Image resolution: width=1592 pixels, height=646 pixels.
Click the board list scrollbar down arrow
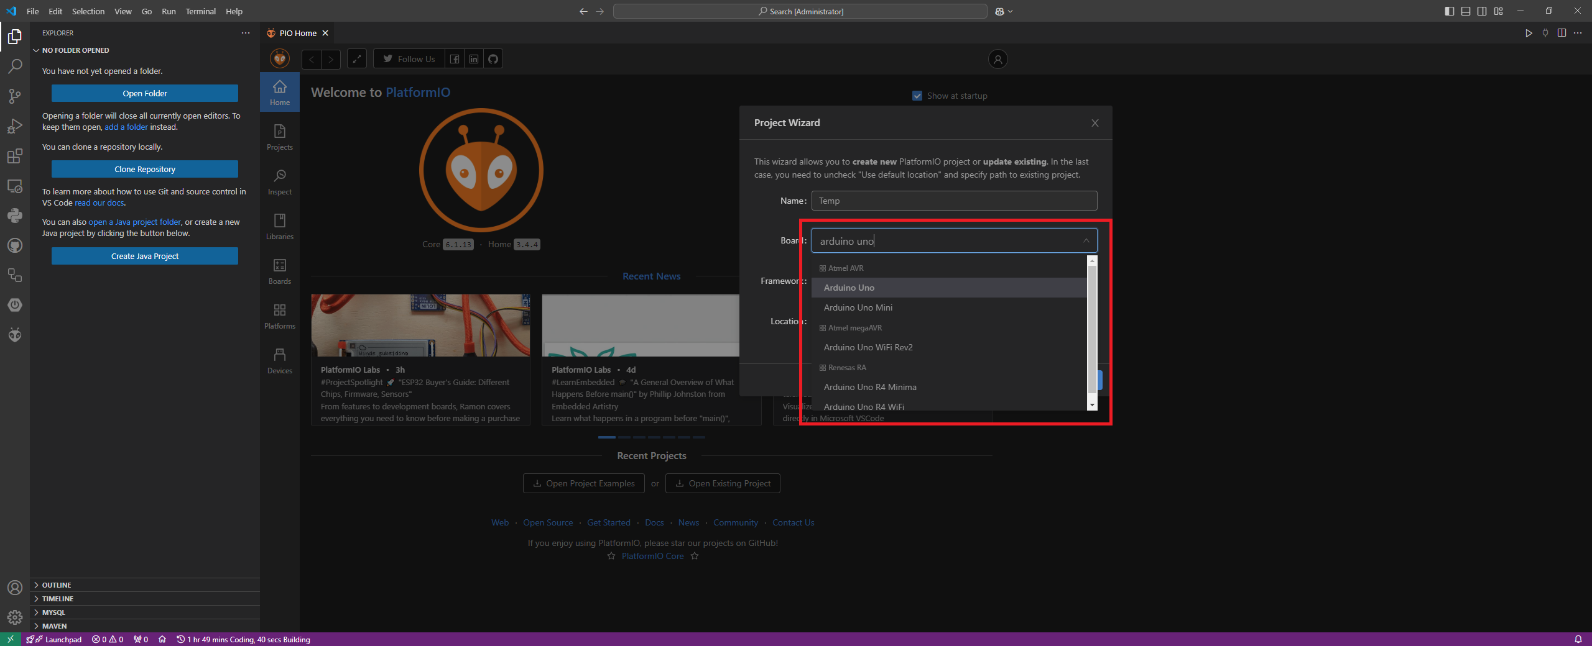point(1092,405)
